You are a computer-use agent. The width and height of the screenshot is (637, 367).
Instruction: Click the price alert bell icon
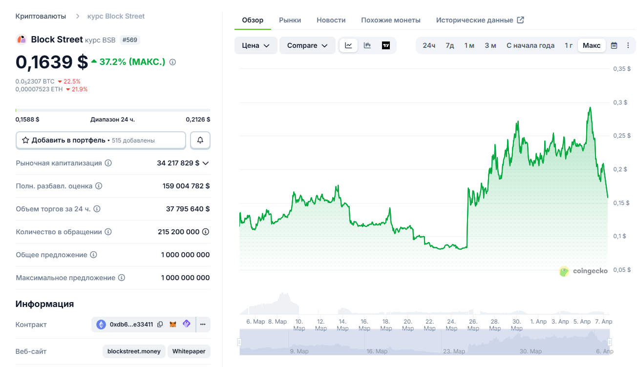tap(200, 140)
